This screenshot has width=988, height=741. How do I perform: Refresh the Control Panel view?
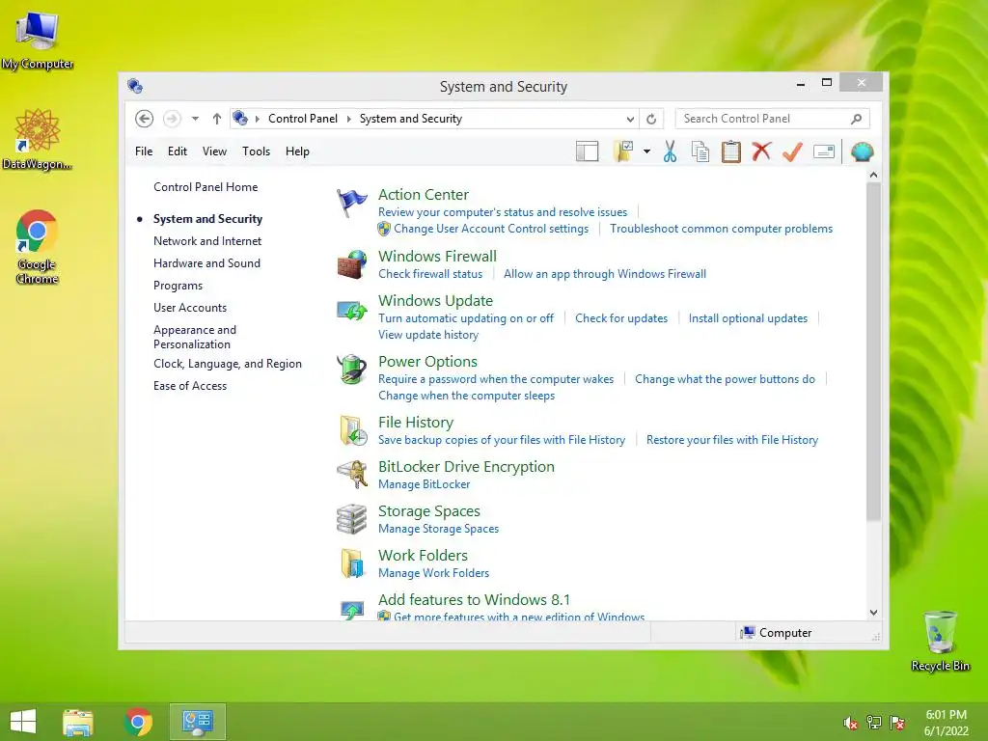651,119
